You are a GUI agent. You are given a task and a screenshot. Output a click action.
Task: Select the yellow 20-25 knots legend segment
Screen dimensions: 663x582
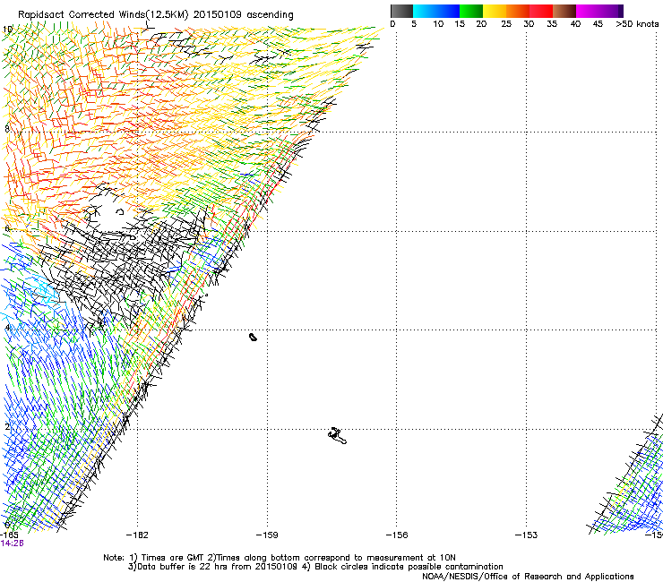pos(495,11)
